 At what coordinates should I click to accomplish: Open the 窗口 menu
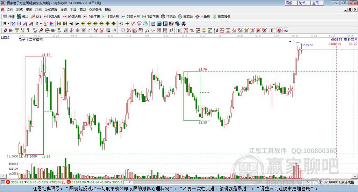[x=83, y=9]
